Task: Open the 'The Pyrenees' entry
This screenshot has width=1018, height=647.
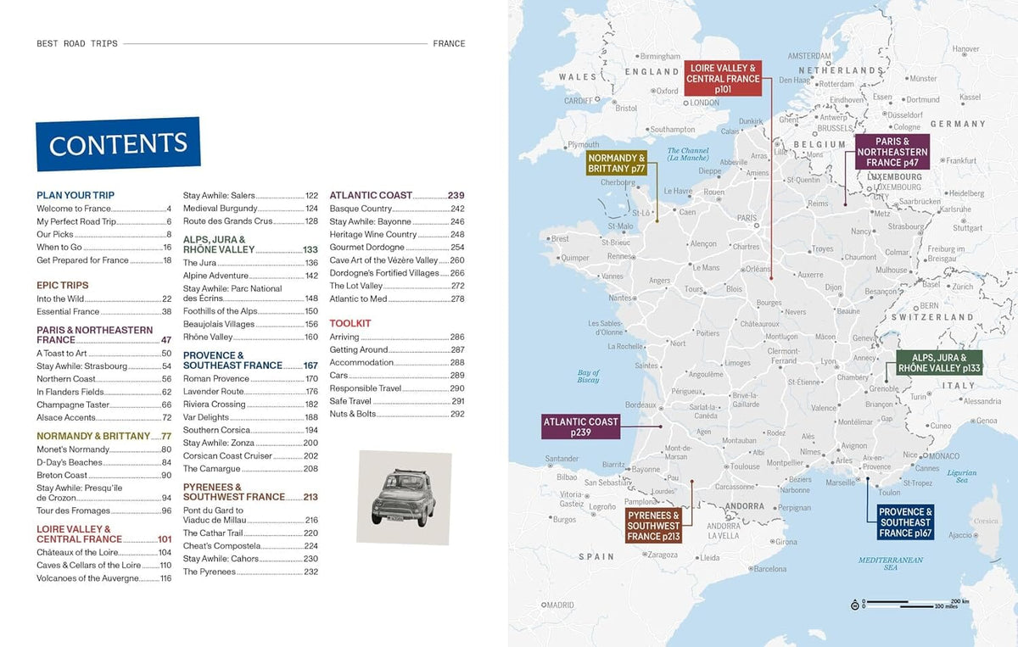Action: (251, 572)
